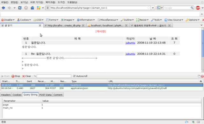Open the Miscellaneous toolbar dropdown
This screenshot has height=124, width=204.
(x=108, y=20)
